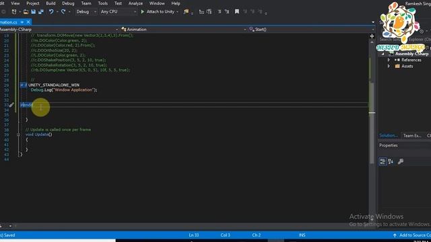The image size is (431, 242).
Task: Open the Test menu
Action: coord(118,3)
